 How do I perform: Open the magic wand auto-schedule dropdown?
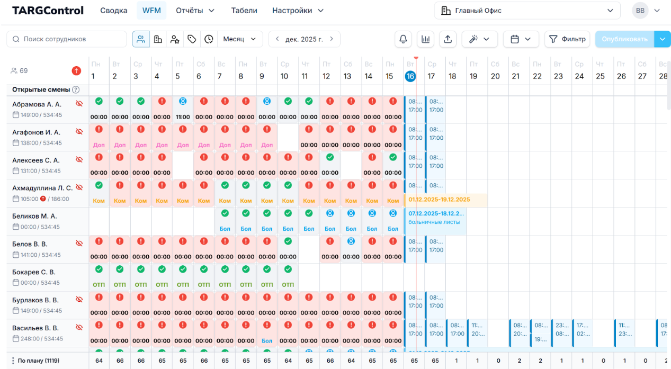pyautogui.click(x=479, y=39)
